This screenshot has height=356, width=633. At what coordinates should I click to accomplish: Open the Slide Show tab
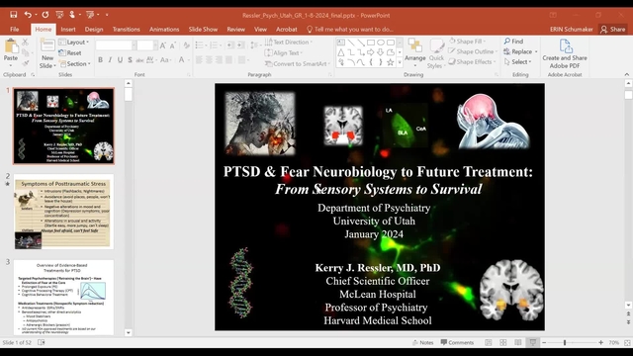(203, 29)
